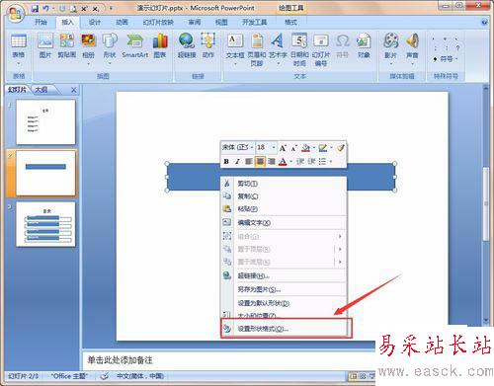Image resolution: width=494 pixels, height=386 pixels.
Task: Toggle Bold in the mini toolbar
Action: pyautogui.click(x=226, y=161)
